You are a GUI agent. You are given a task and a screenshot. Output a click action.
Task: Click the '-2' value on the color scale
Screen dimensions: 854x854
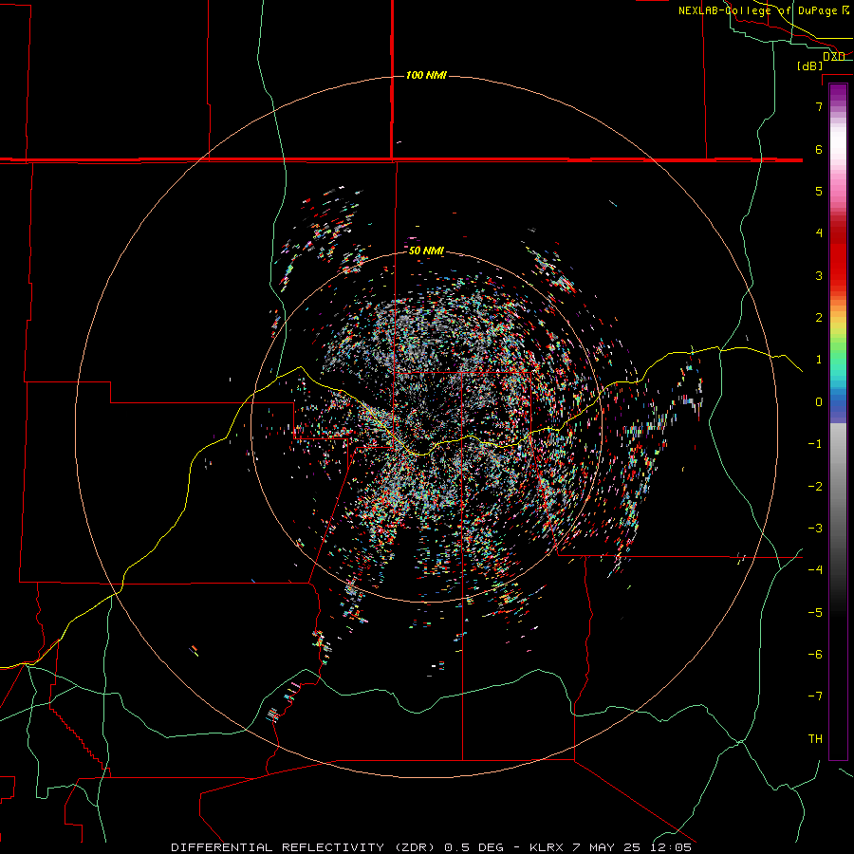815,487
